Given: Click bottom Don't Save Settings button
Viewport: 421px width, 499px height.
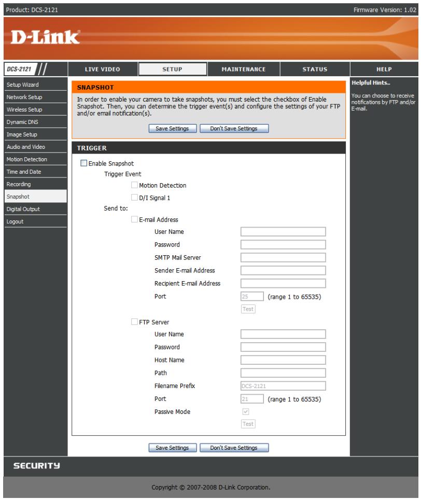Looking at the screenshot, I should (x=234, y=448).
